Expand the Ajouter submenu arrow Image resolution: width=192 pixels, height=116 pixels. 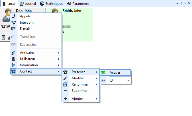coord(97,99)
